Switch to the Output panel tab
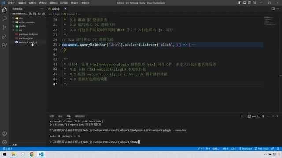This screenshot has height=158, width=282. (60, 116)
